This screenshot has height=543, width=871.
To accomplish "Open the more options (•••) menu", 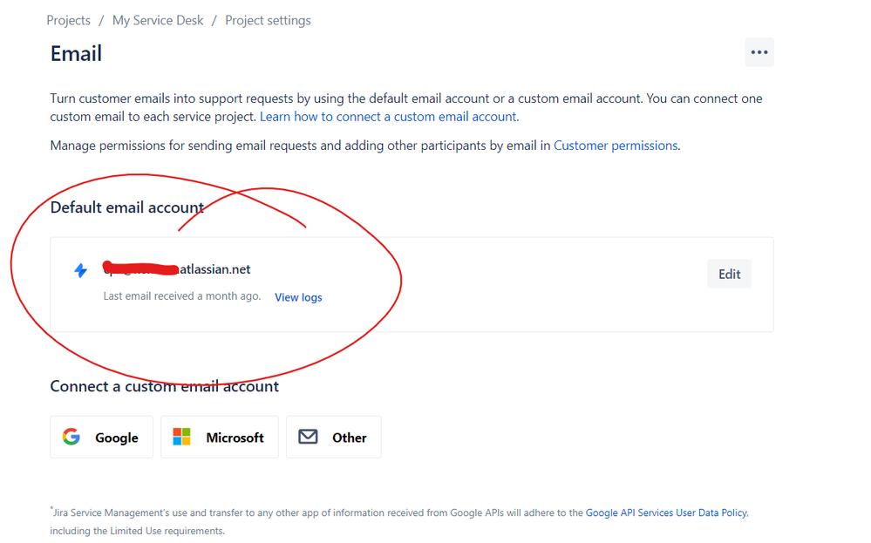I will pos(759,52).
